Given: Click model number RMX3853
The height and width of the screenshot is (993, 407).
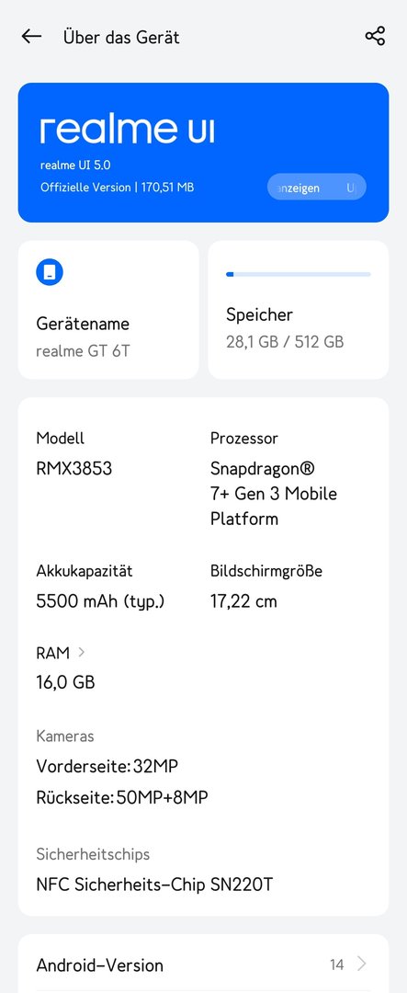Looking at the screenshot, I should [x=74, y=469].
